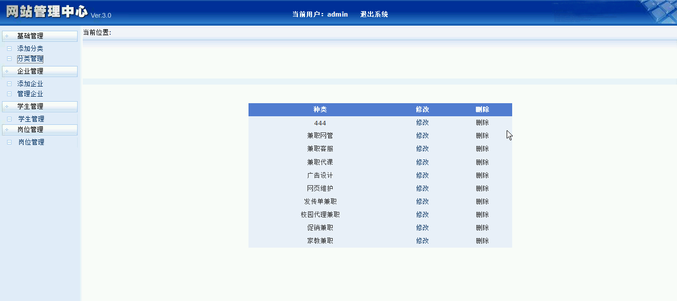This screenshot has width=677, height=301.
Task: Delete the 家教兼职 row
Action: 482,241
